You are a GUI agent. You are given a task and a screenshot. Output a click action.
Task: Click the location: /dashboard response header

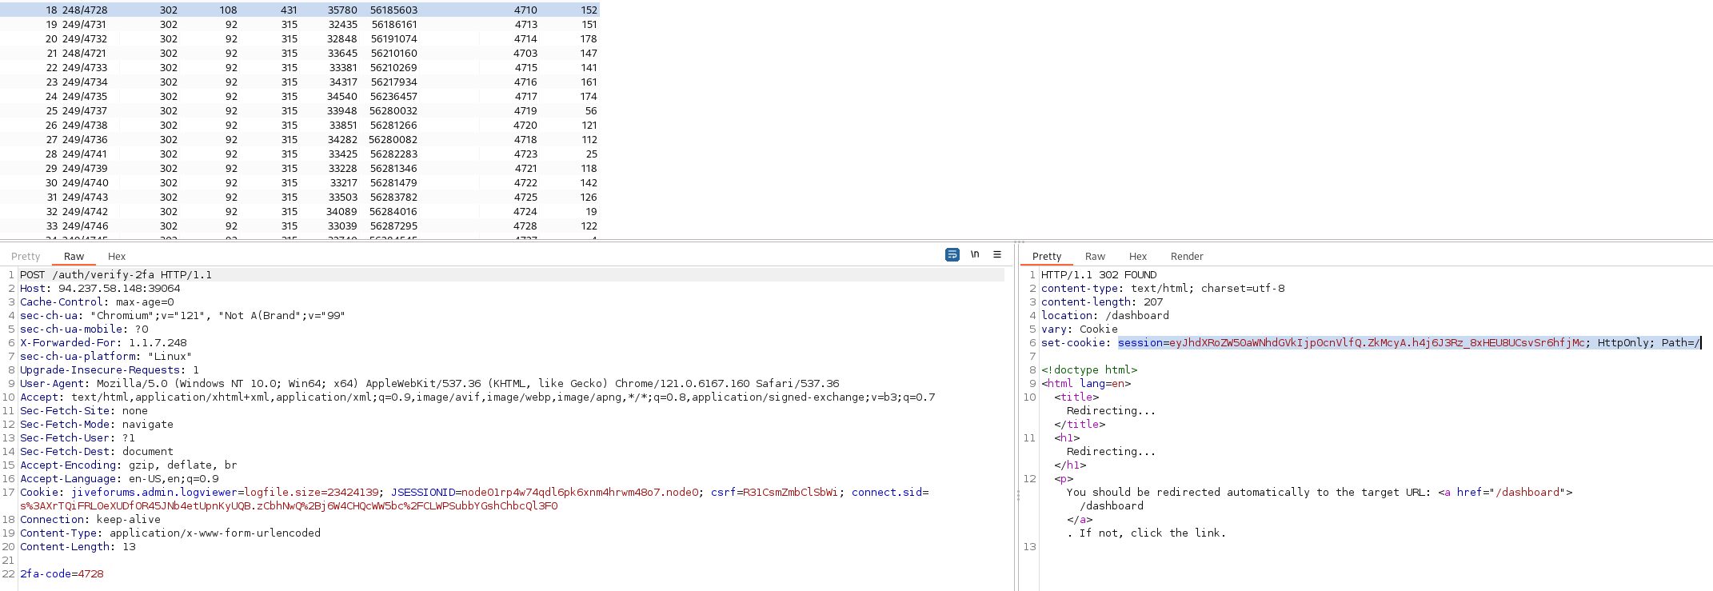click(x=1105, y=315)
